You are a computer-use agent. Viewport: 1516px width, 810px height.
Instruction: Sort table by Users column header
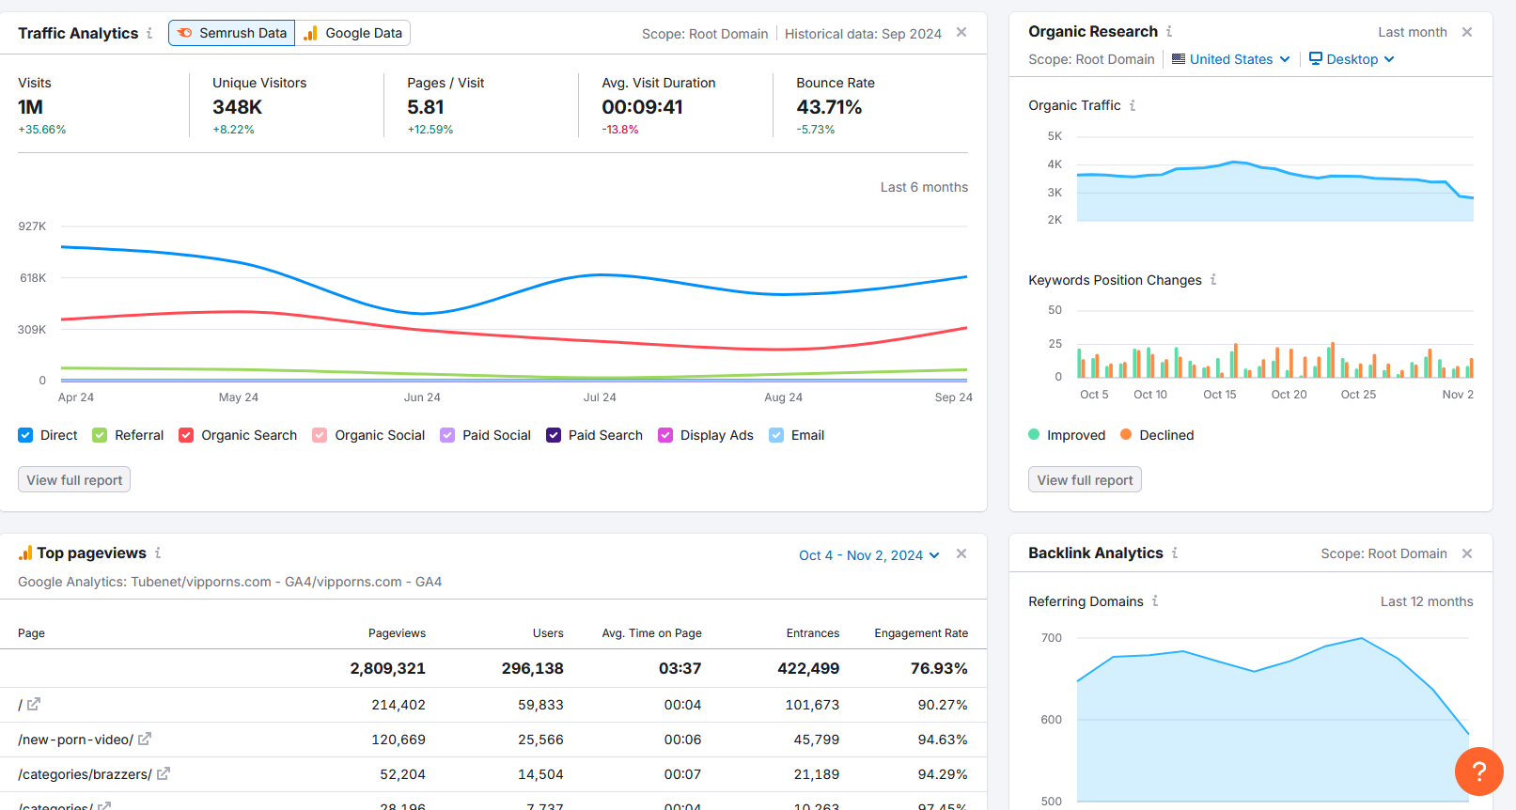coord(548,633)
